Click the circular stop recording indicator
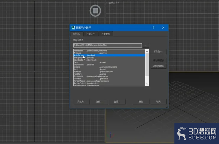219x144 pixels. pos(95,11)
